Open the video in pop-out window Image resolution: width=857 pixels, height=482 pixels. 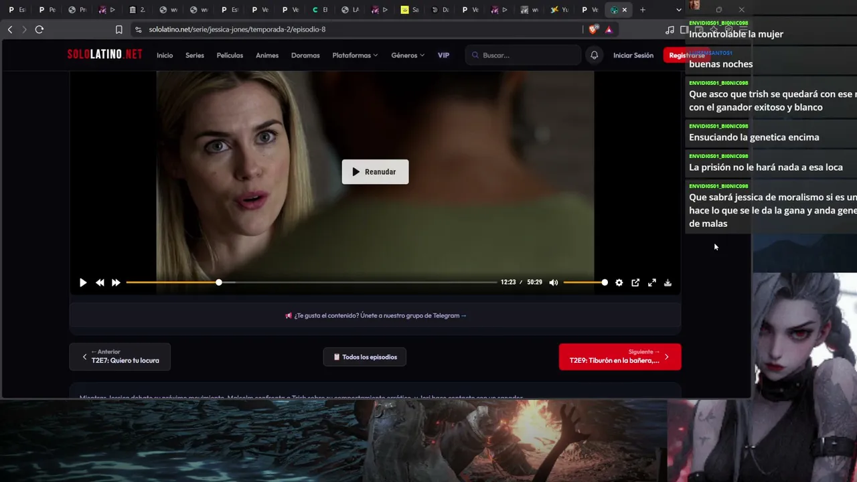click(x=635, y=283)
